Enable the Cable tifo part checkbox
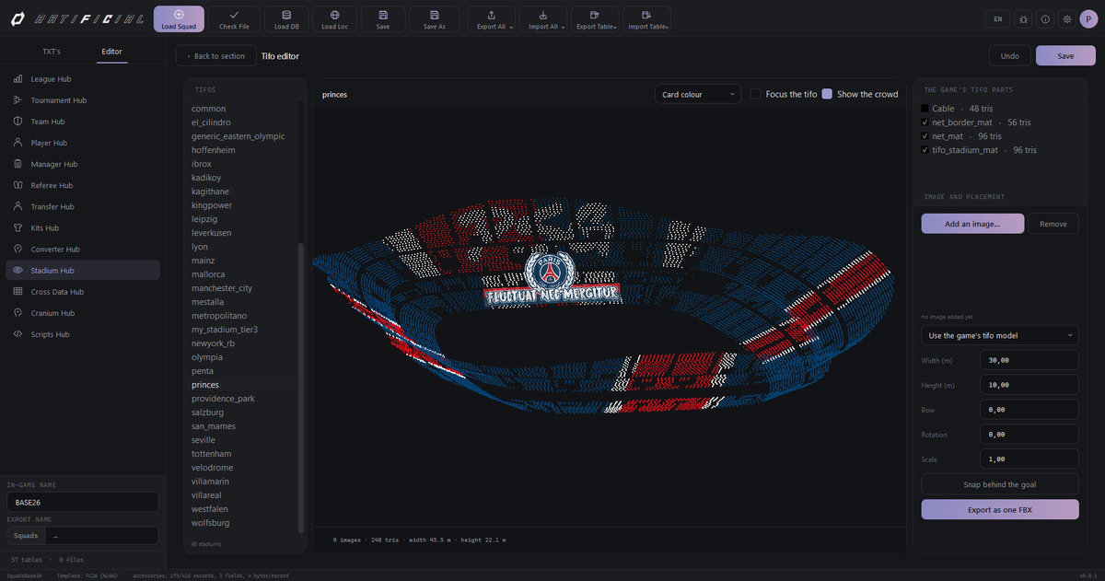The image size is (1105, 581). tap(925, 109)
